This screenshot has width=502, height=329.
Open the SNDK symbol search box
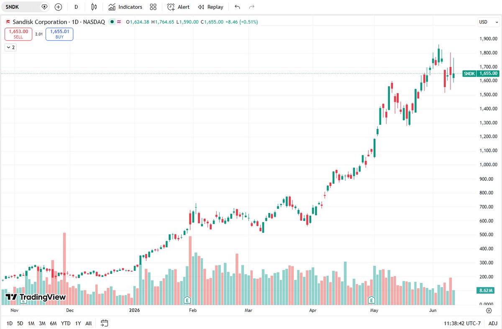coord(25,7)
